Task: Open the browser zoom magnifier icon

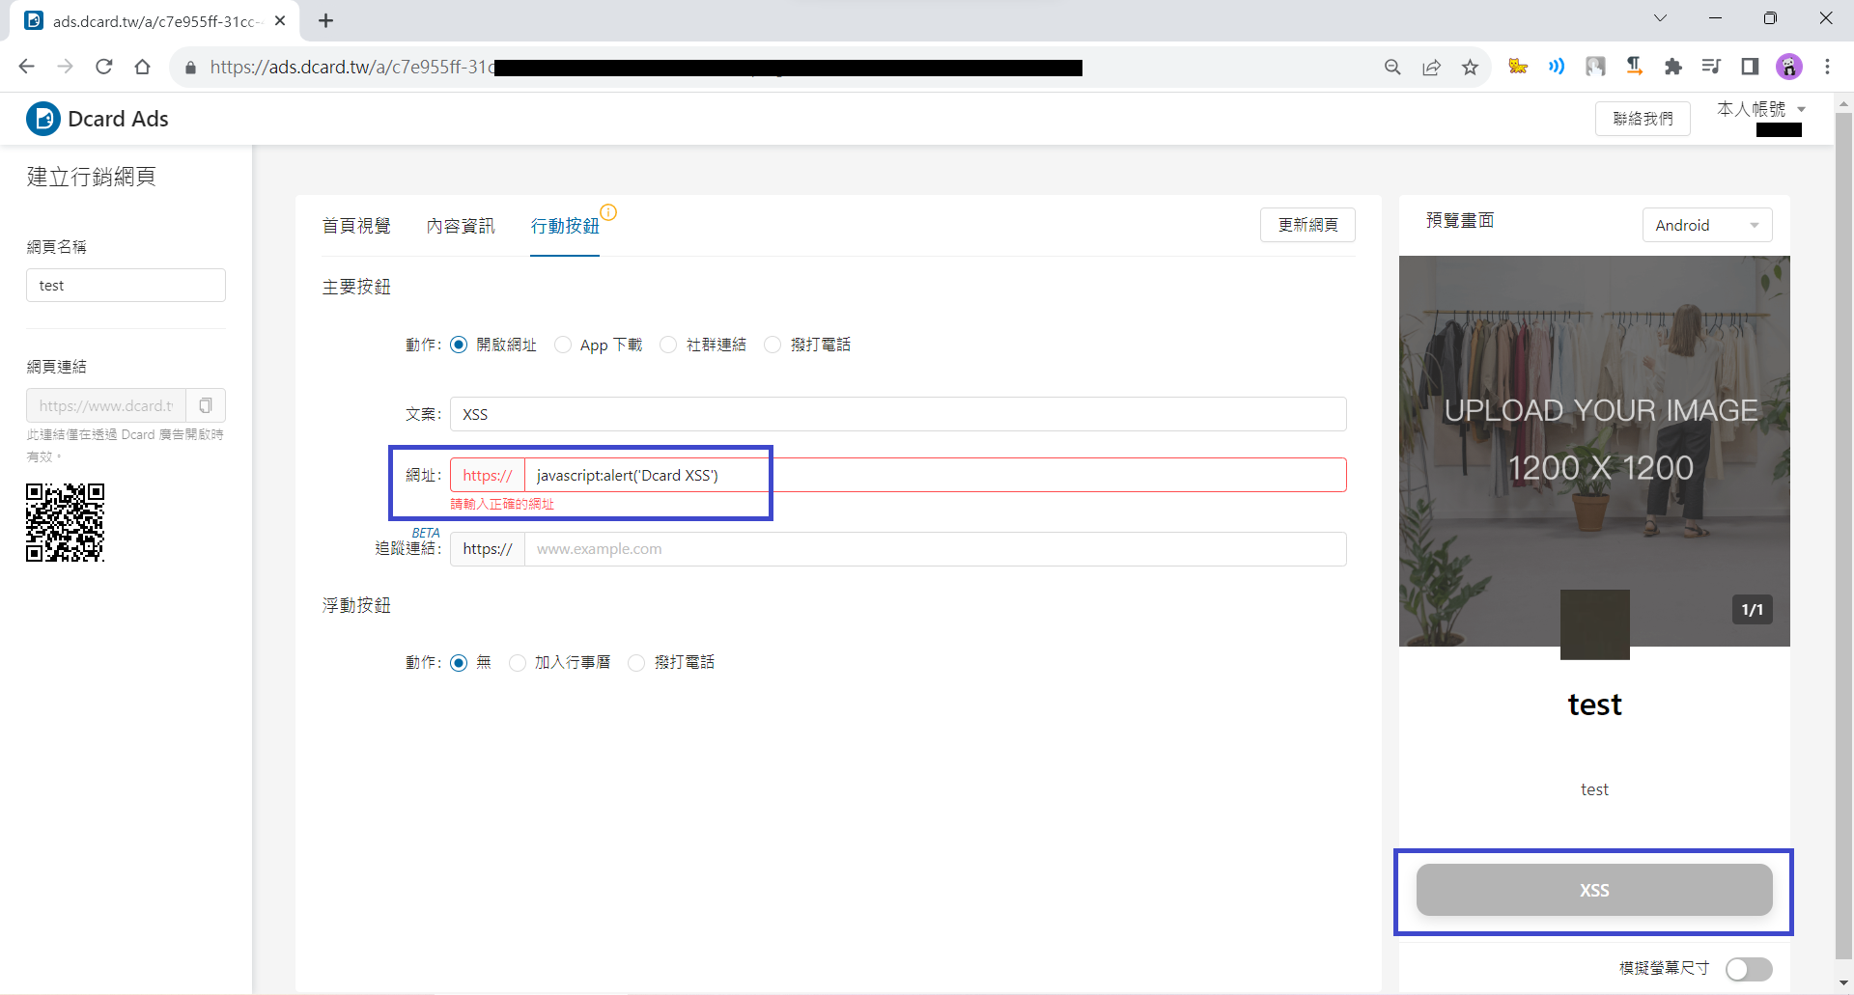Action: point(1392,67)
